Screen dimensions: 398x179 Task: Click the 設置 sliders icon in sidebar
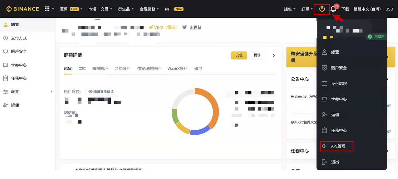pos(5,92)
